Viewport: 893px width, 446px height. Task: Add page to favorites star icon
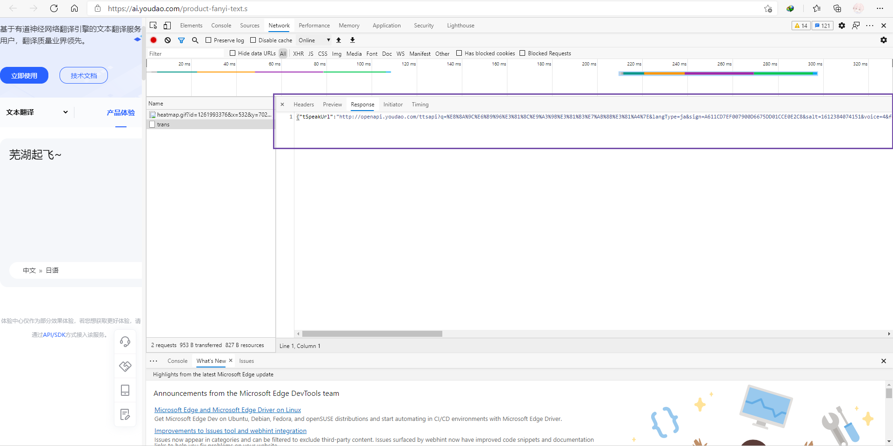pos(768,8)
